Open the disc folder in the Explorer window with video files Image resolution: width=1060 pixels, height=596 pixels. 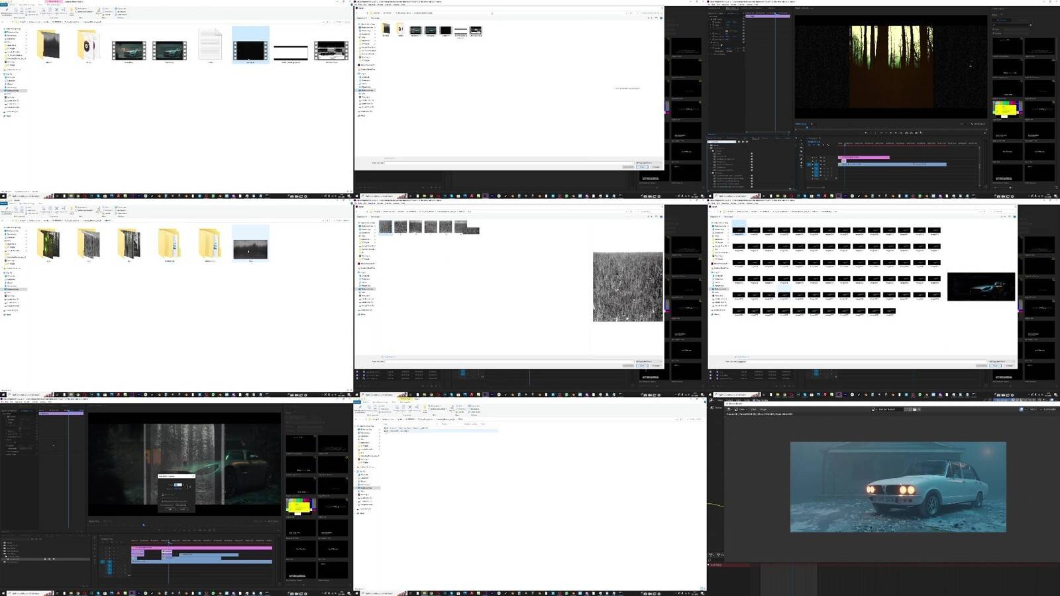[x=89, y=45]
